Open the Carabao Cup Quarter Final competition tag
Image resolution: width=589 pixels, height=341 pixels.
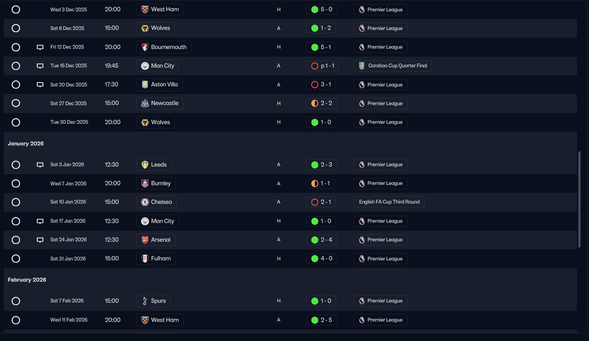(393, 66)
